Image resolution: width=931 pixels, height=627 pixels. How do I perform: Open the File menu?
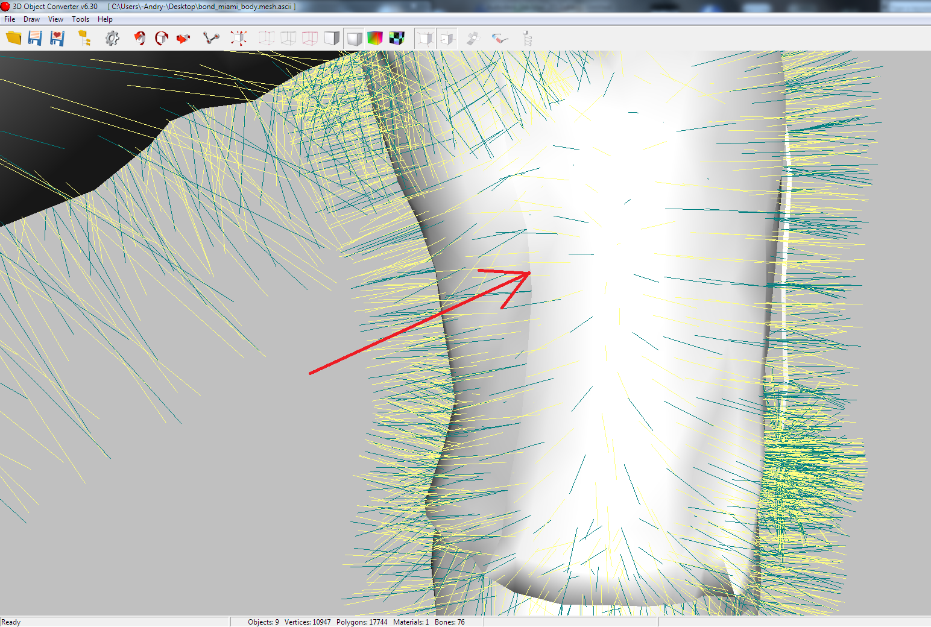(10, 19)
